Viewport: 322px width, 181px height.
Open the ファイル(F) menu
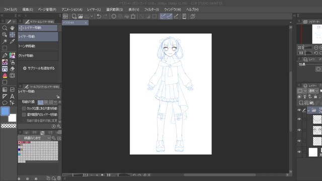pyautogui.click(x=10, y=10)
